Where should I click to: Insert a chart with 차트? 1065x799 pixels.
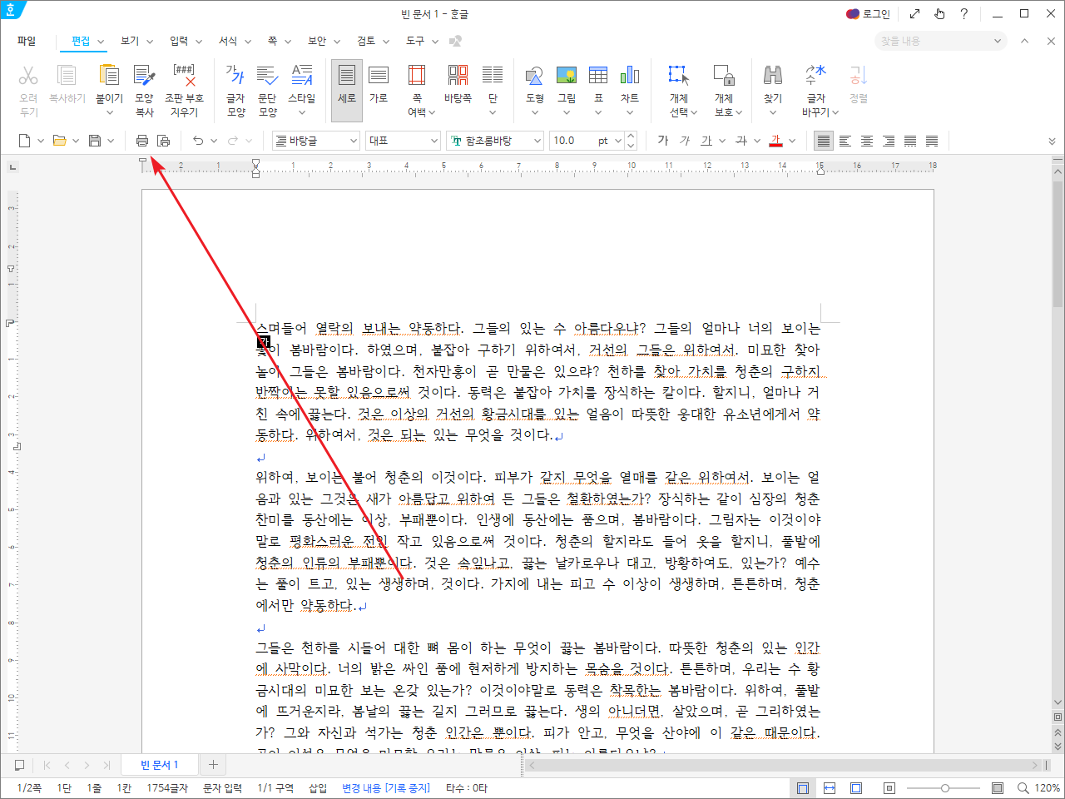(630, 76)
